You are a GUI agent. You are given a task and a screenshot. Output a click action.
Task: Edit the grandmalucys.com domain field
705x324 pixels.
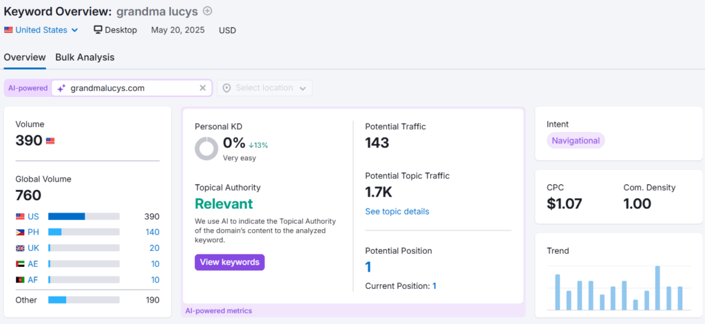pyautogui.click(x=131, y=88)
